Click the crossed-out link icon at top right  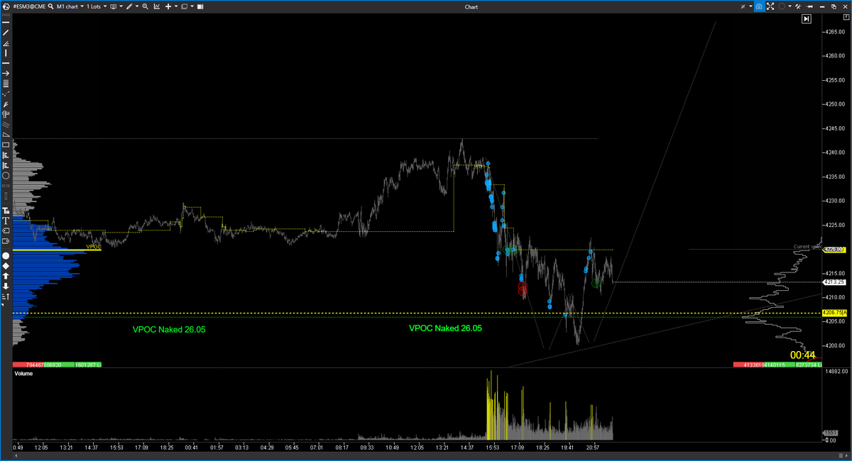(x=743, y=6)
